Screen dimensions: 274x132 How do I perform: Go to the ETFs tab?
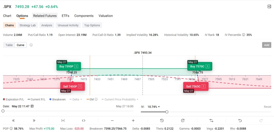65,16
